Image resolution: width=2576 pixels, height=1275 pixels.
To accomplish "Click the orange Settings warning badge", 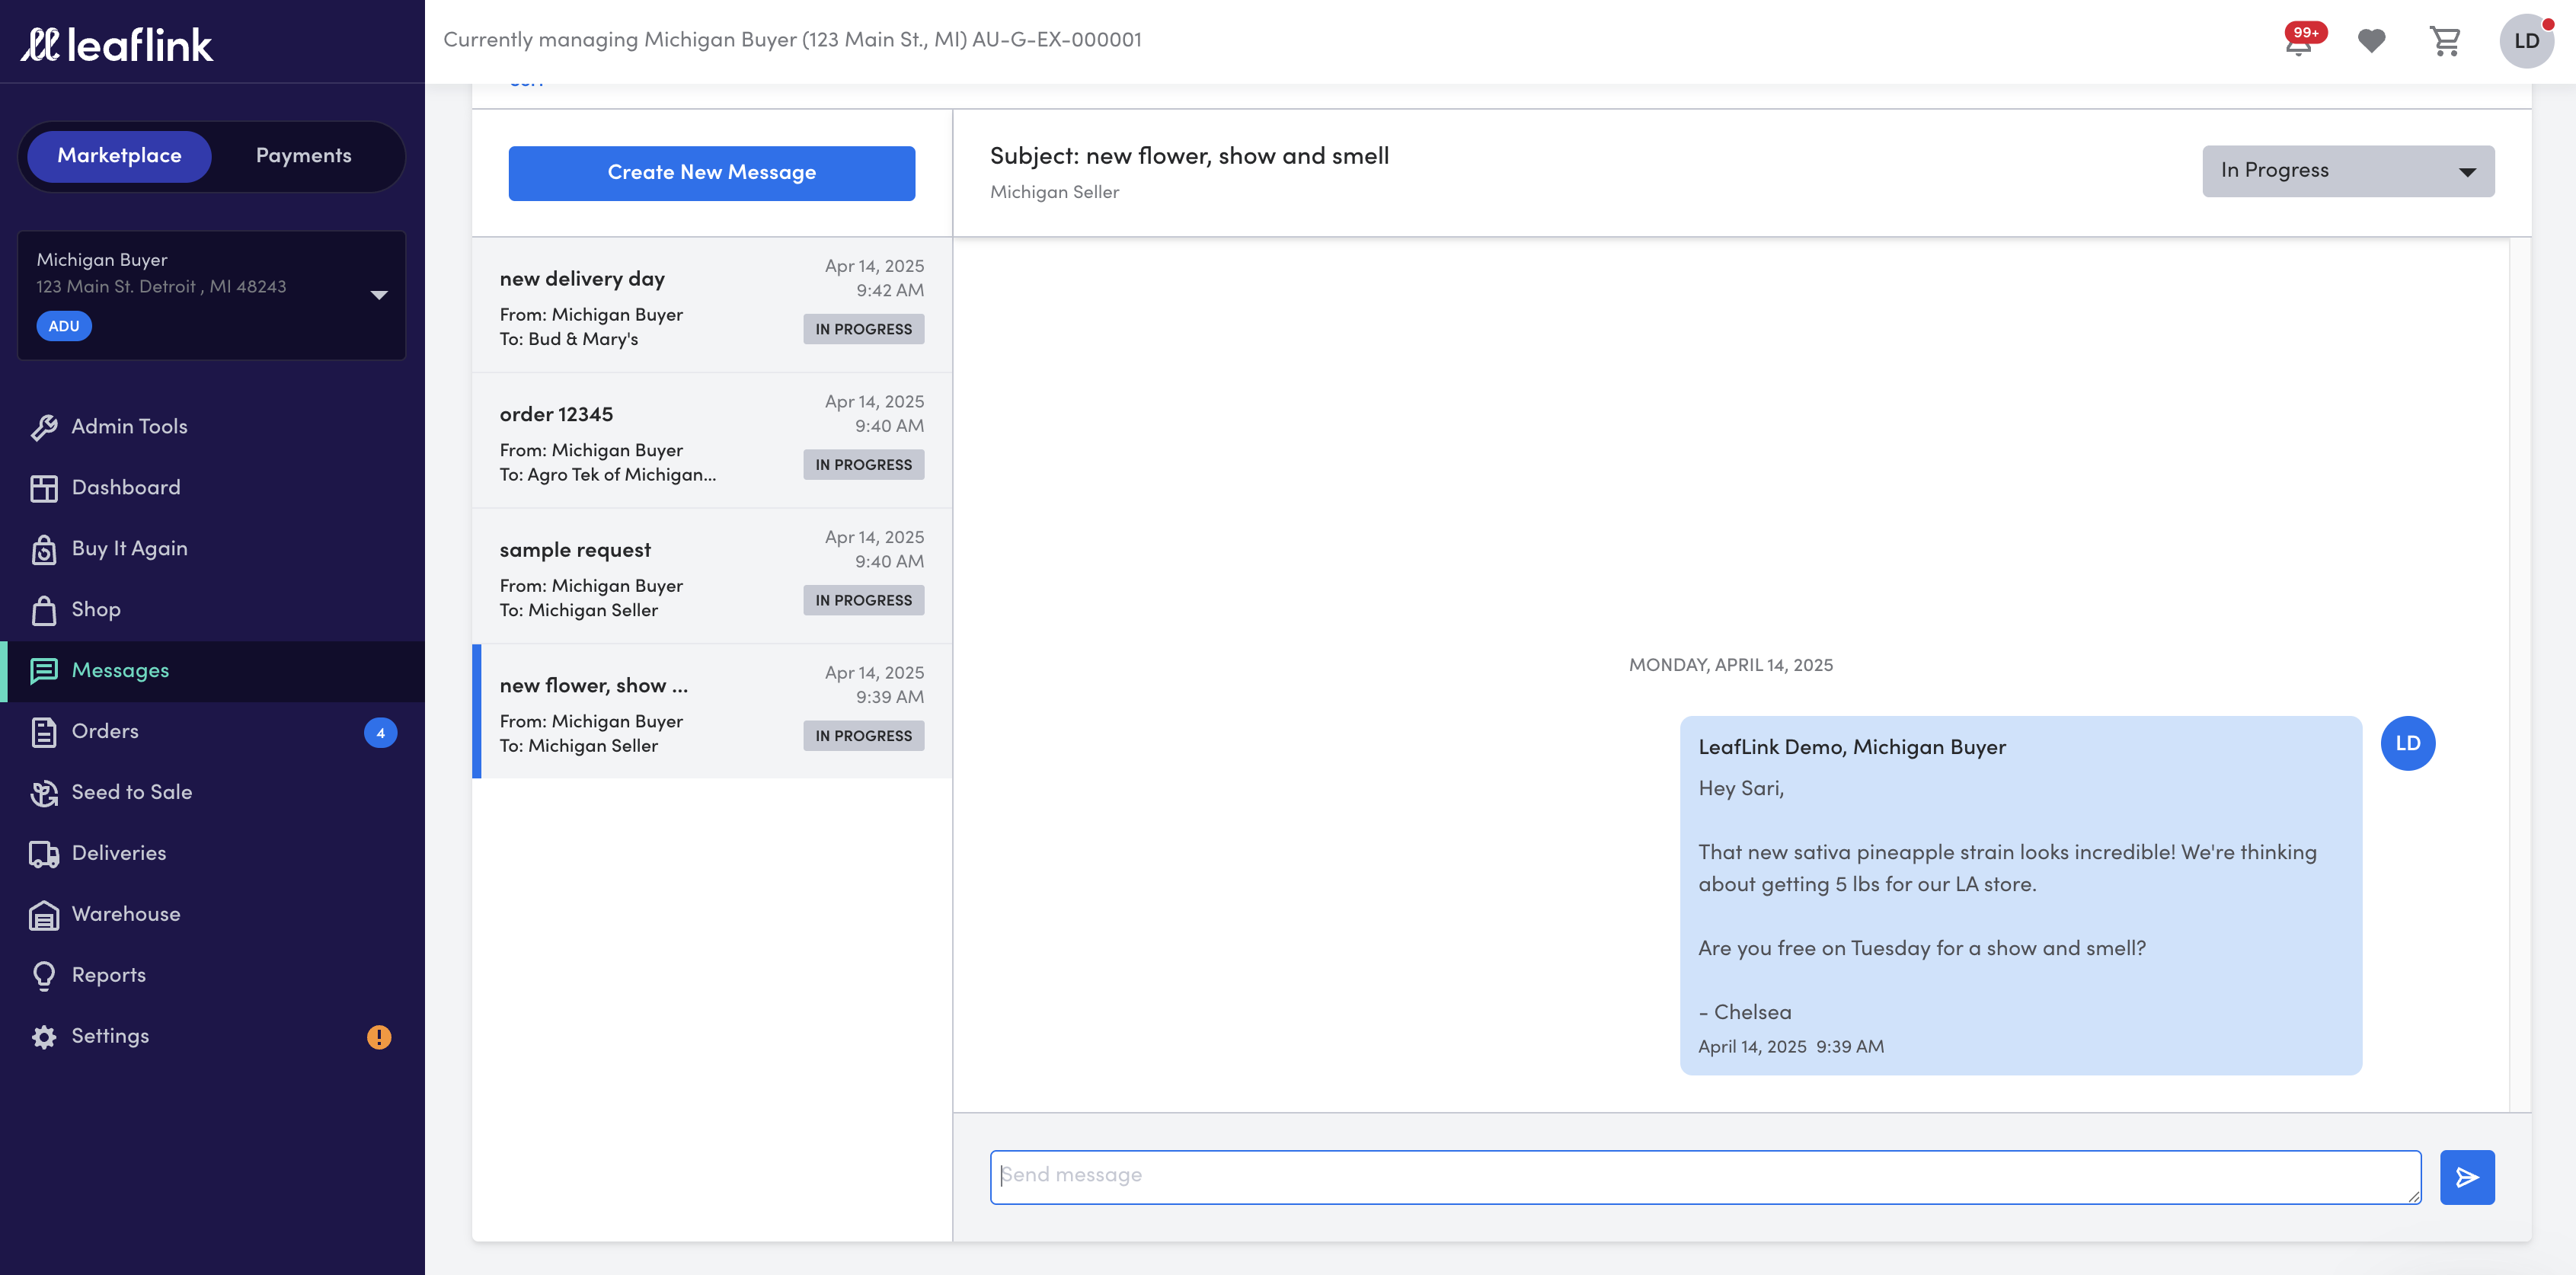I will point(379,1037).
